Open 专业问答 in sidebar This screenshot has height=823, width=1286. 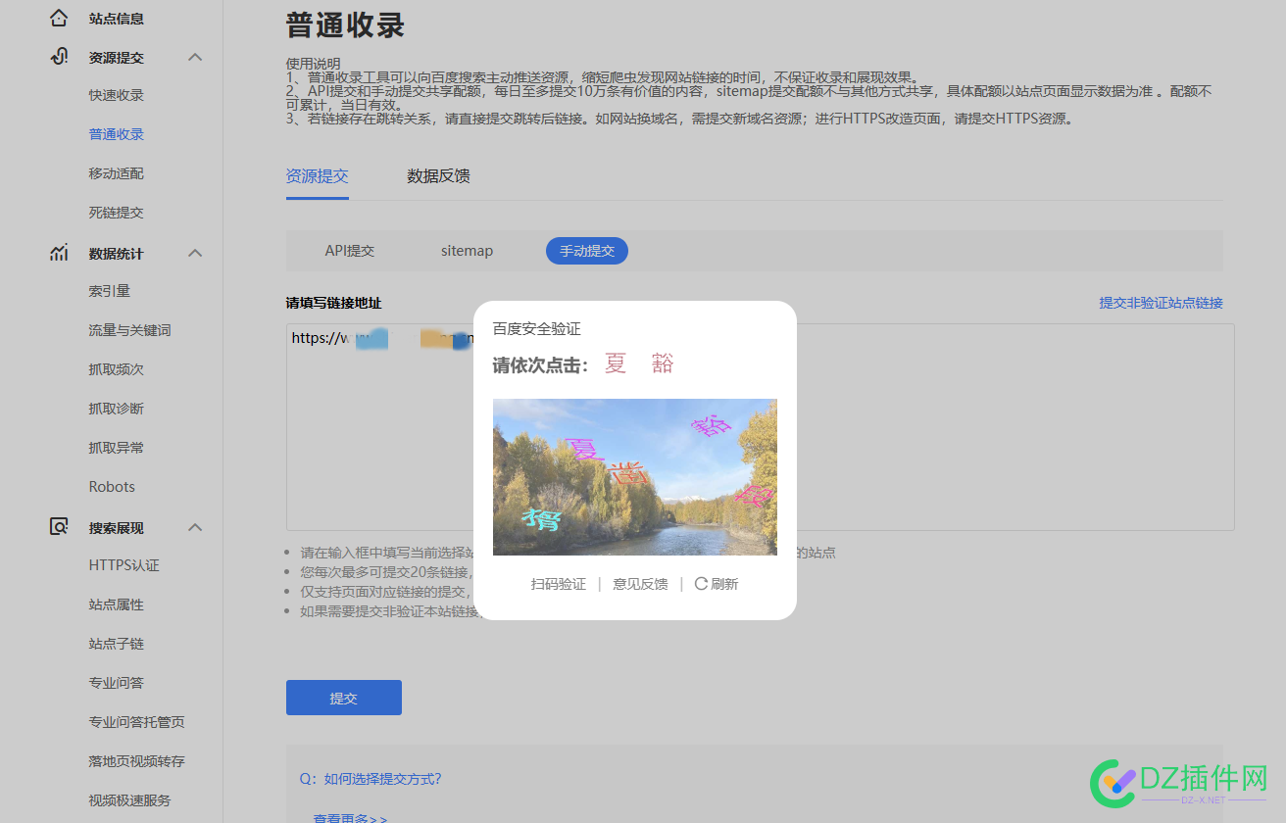click(116, 683)
